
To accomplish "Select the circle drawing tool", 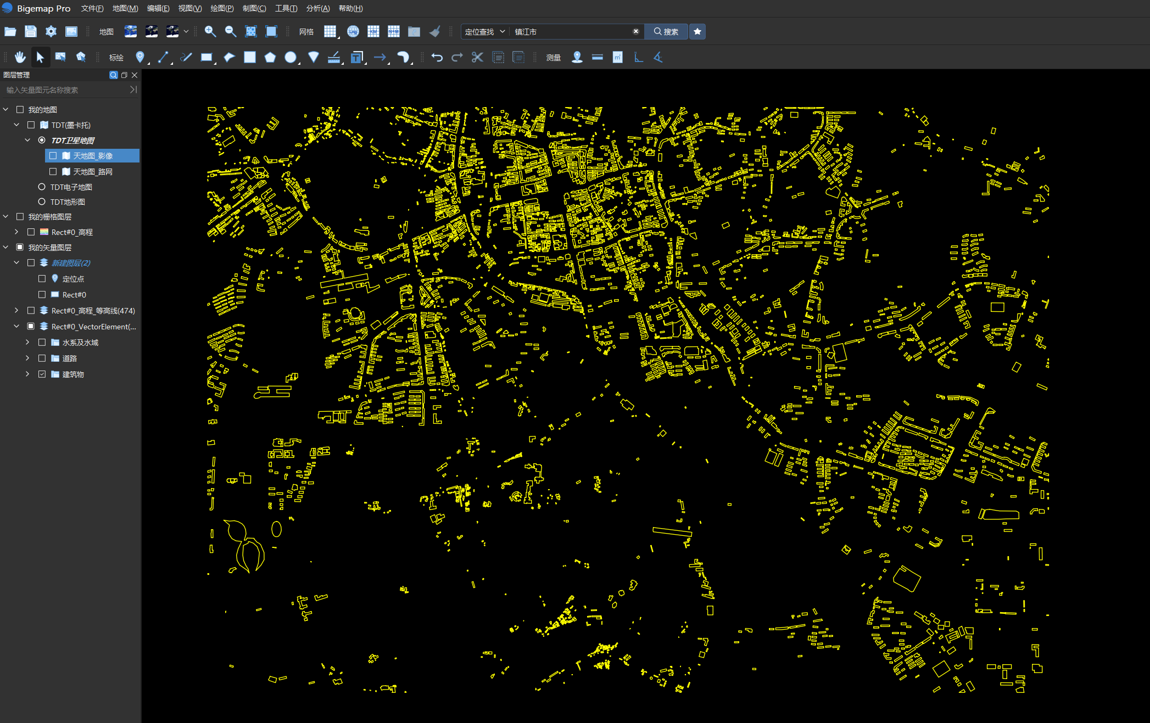I will [291, 57].
